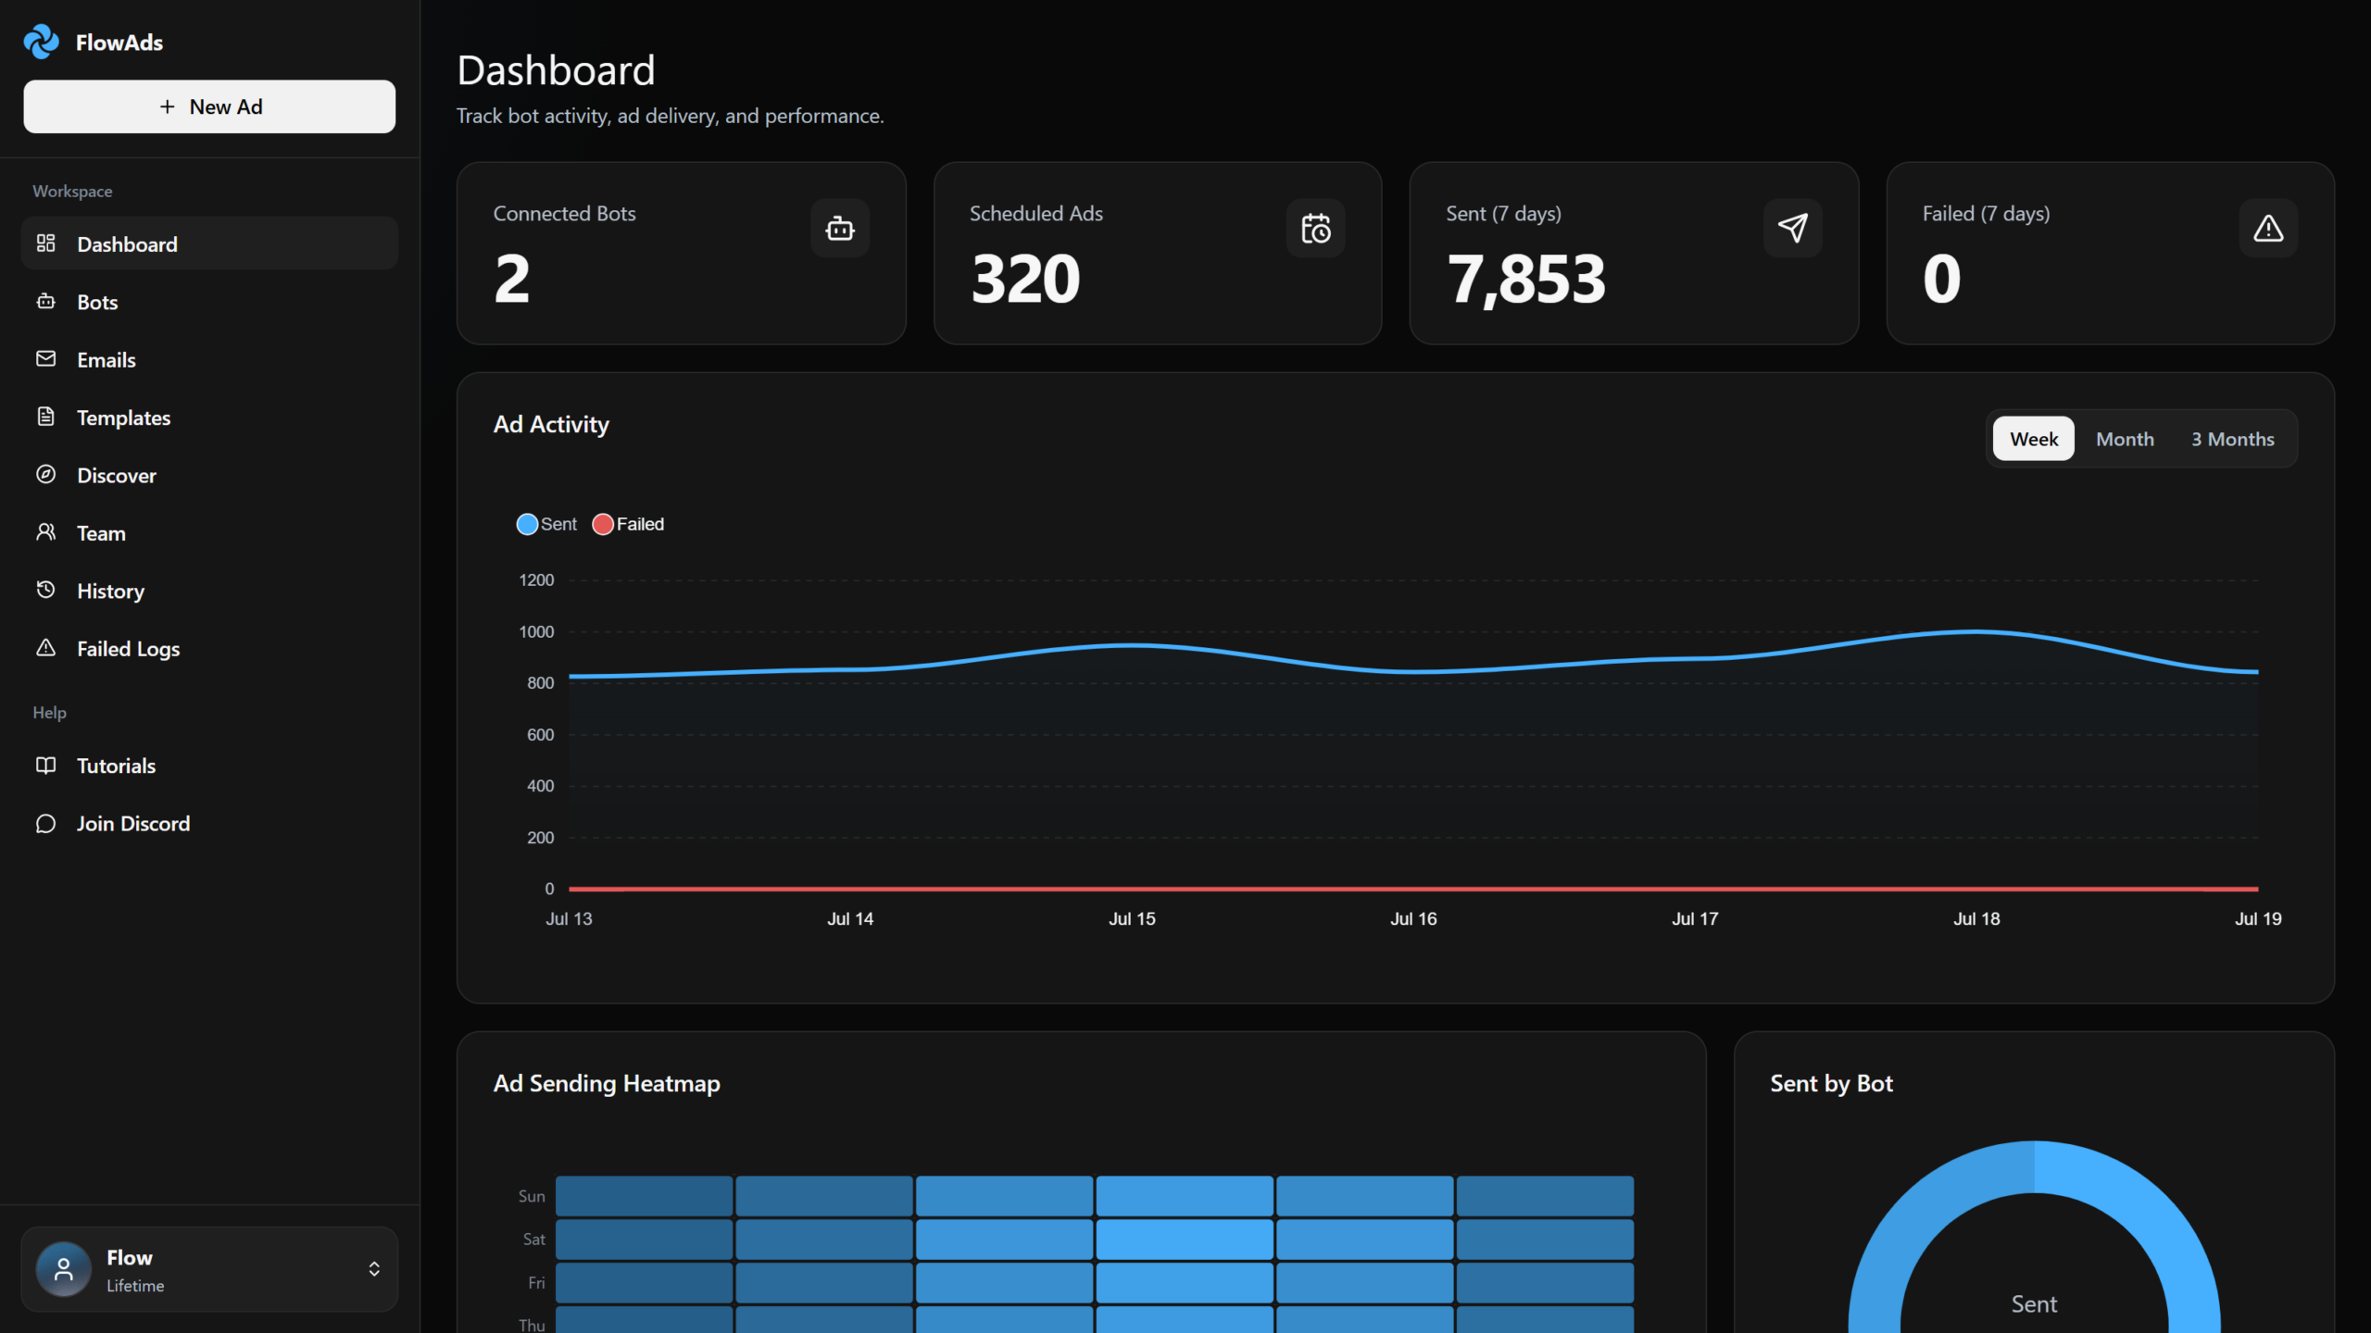
Task: Click the Workspace section label
Action: [72, 191]
